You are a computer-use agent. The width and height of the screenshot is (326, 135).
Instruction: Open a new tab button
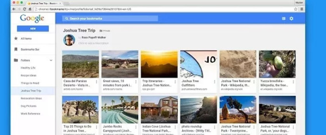pos(66,4)
